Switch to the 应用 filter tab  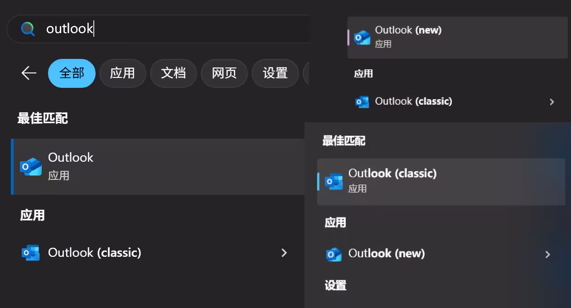tap(122, 73)
